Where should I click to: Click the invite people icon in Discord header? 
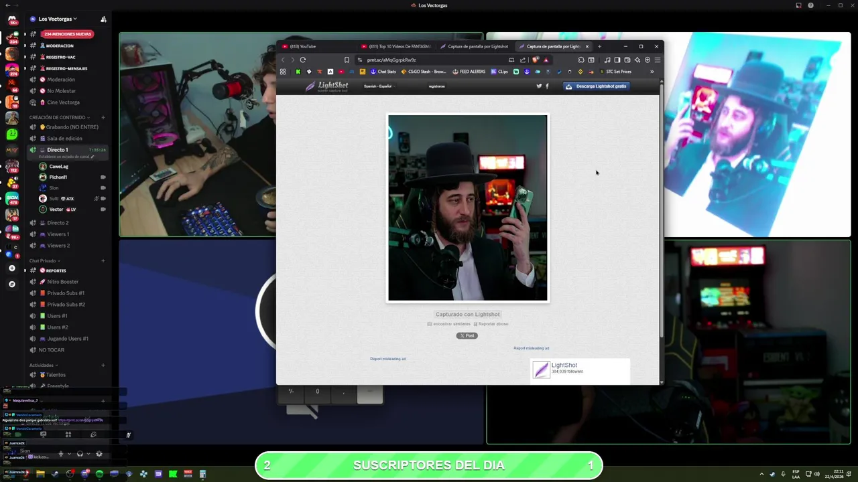click(103, 19)
